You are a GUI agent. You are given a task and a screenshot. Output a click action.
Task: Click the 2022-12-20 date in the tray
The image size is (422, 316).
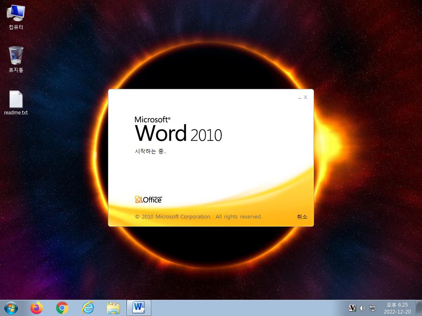click(x=397, y=312)
